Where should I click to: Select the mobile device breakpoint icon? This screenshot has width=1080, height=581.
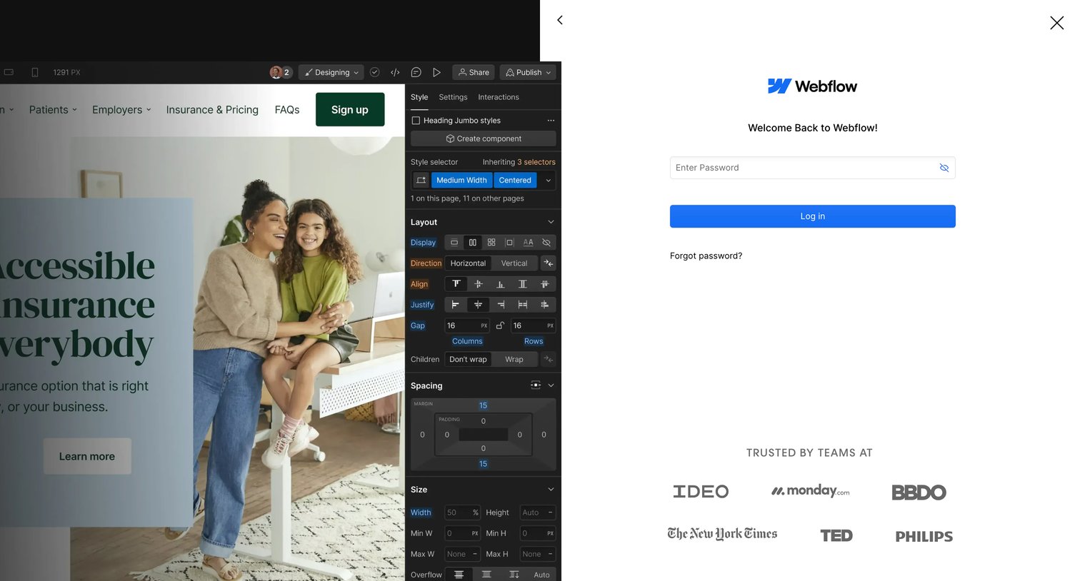pyautogui.click(x=34, y=72)
